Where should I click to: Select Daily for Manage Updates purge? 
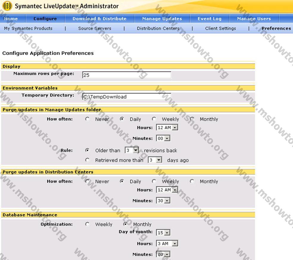click(122, 119)
